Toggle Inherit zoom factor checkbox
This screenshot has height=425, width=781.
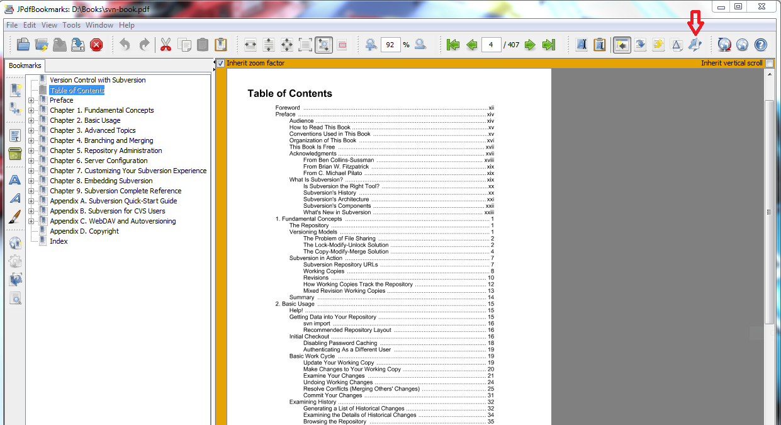point(220,63)
